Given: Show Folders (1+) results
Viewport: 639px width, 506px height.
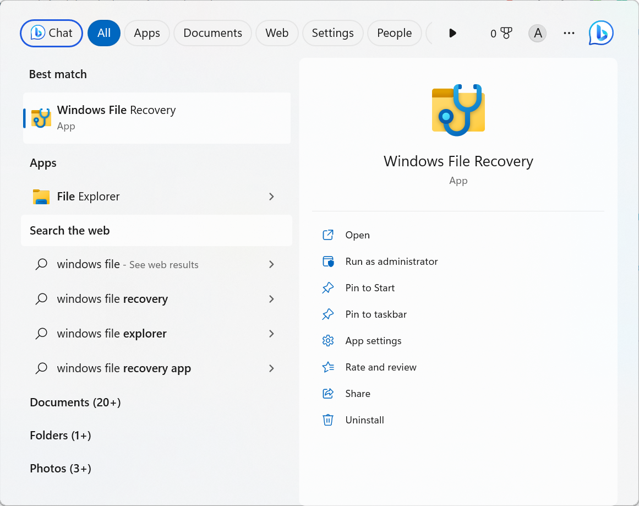Looking at the screenshot, I should point(61,436).
